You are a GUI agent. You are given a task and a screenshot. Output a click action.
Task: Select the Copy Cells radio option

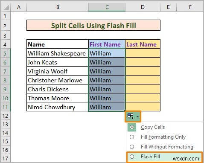click(132, 127)
